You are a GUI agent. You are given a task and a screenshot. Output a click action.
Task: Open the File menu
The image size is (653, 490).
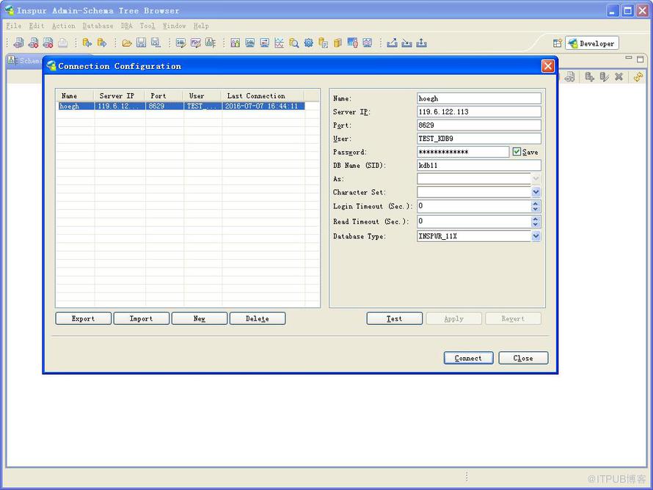[14, 26]
